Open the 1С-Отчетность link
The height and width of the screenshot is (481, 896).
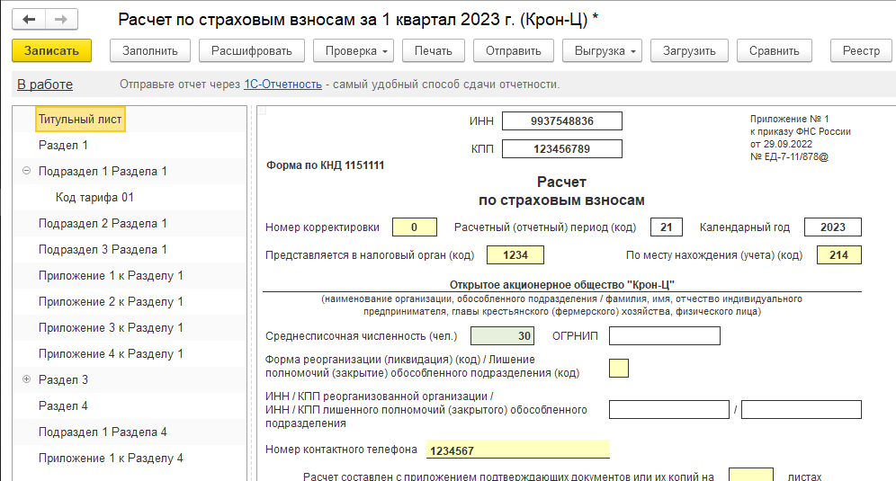tap(282, 85)
